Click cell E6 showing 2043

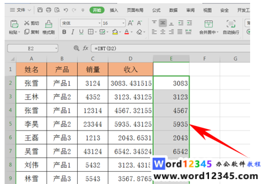pyautogui.click(x=171, y=138)
